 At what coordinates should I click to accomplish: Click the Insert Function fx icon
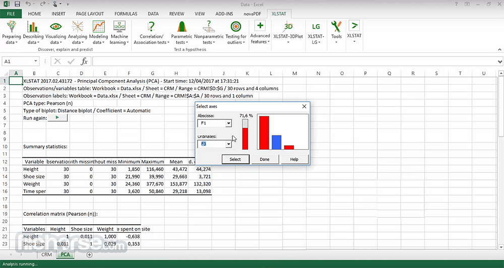84,61
